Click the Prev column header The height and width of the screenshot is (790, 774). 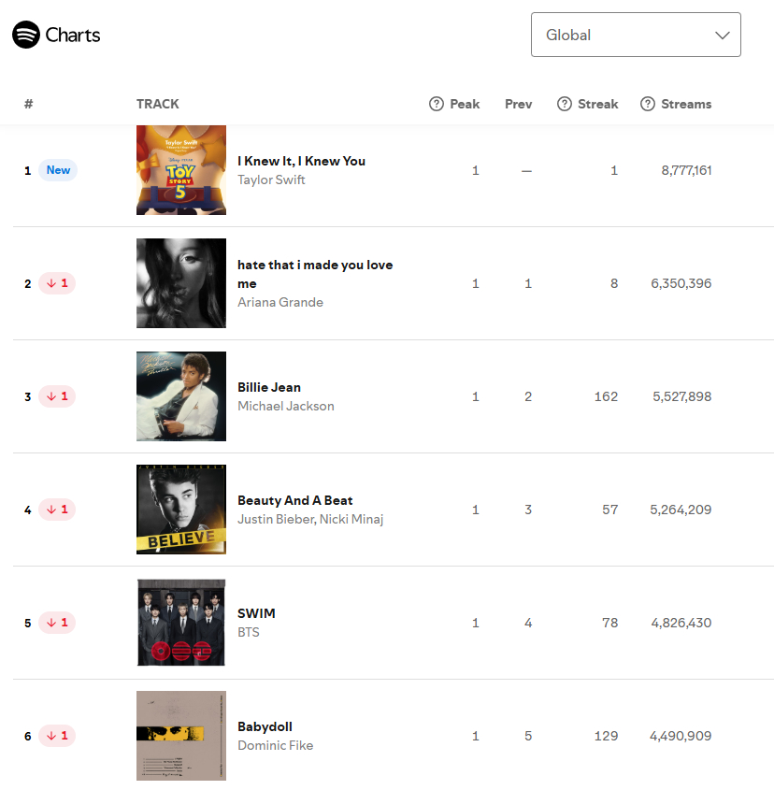(519, 104)
